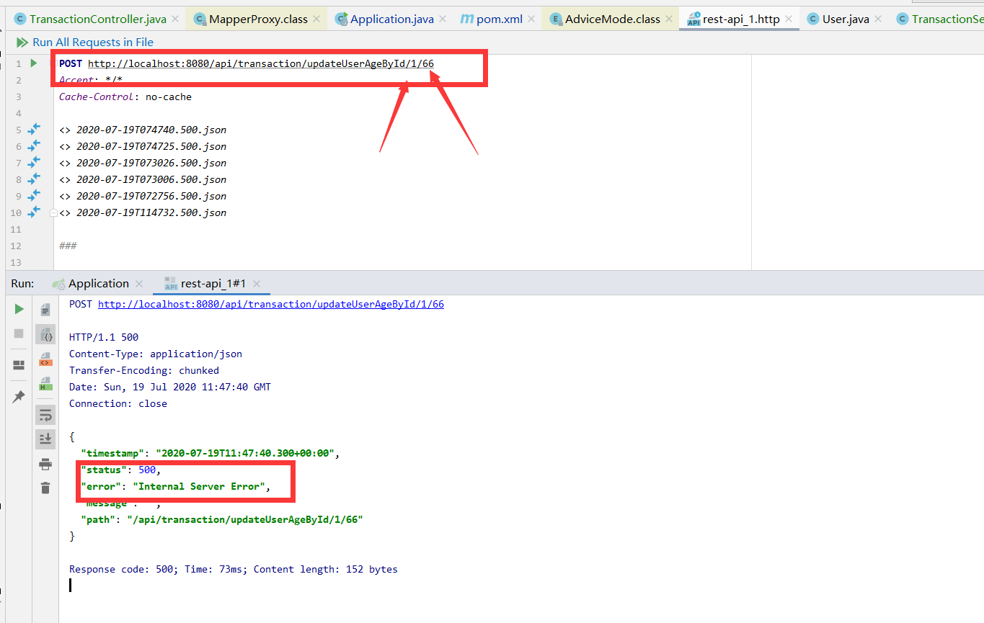Switch to the TransactionController.java tab
Image resolution: width=984 pixels, height=623 pixels.
pos(96,19)
